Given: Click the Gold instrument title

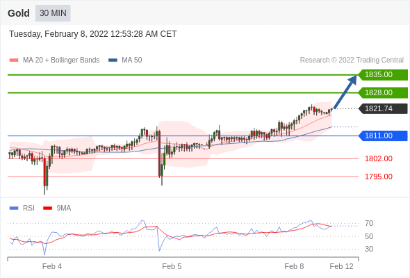Looking at the screenshot, I should tap(19, 13).
